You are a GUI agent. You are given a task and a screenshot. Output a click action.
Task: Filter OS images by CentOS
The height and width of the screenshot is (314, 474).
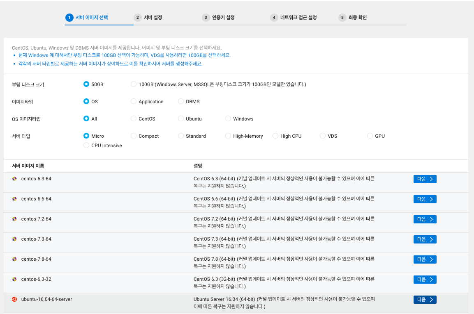[x=133, y=118]
